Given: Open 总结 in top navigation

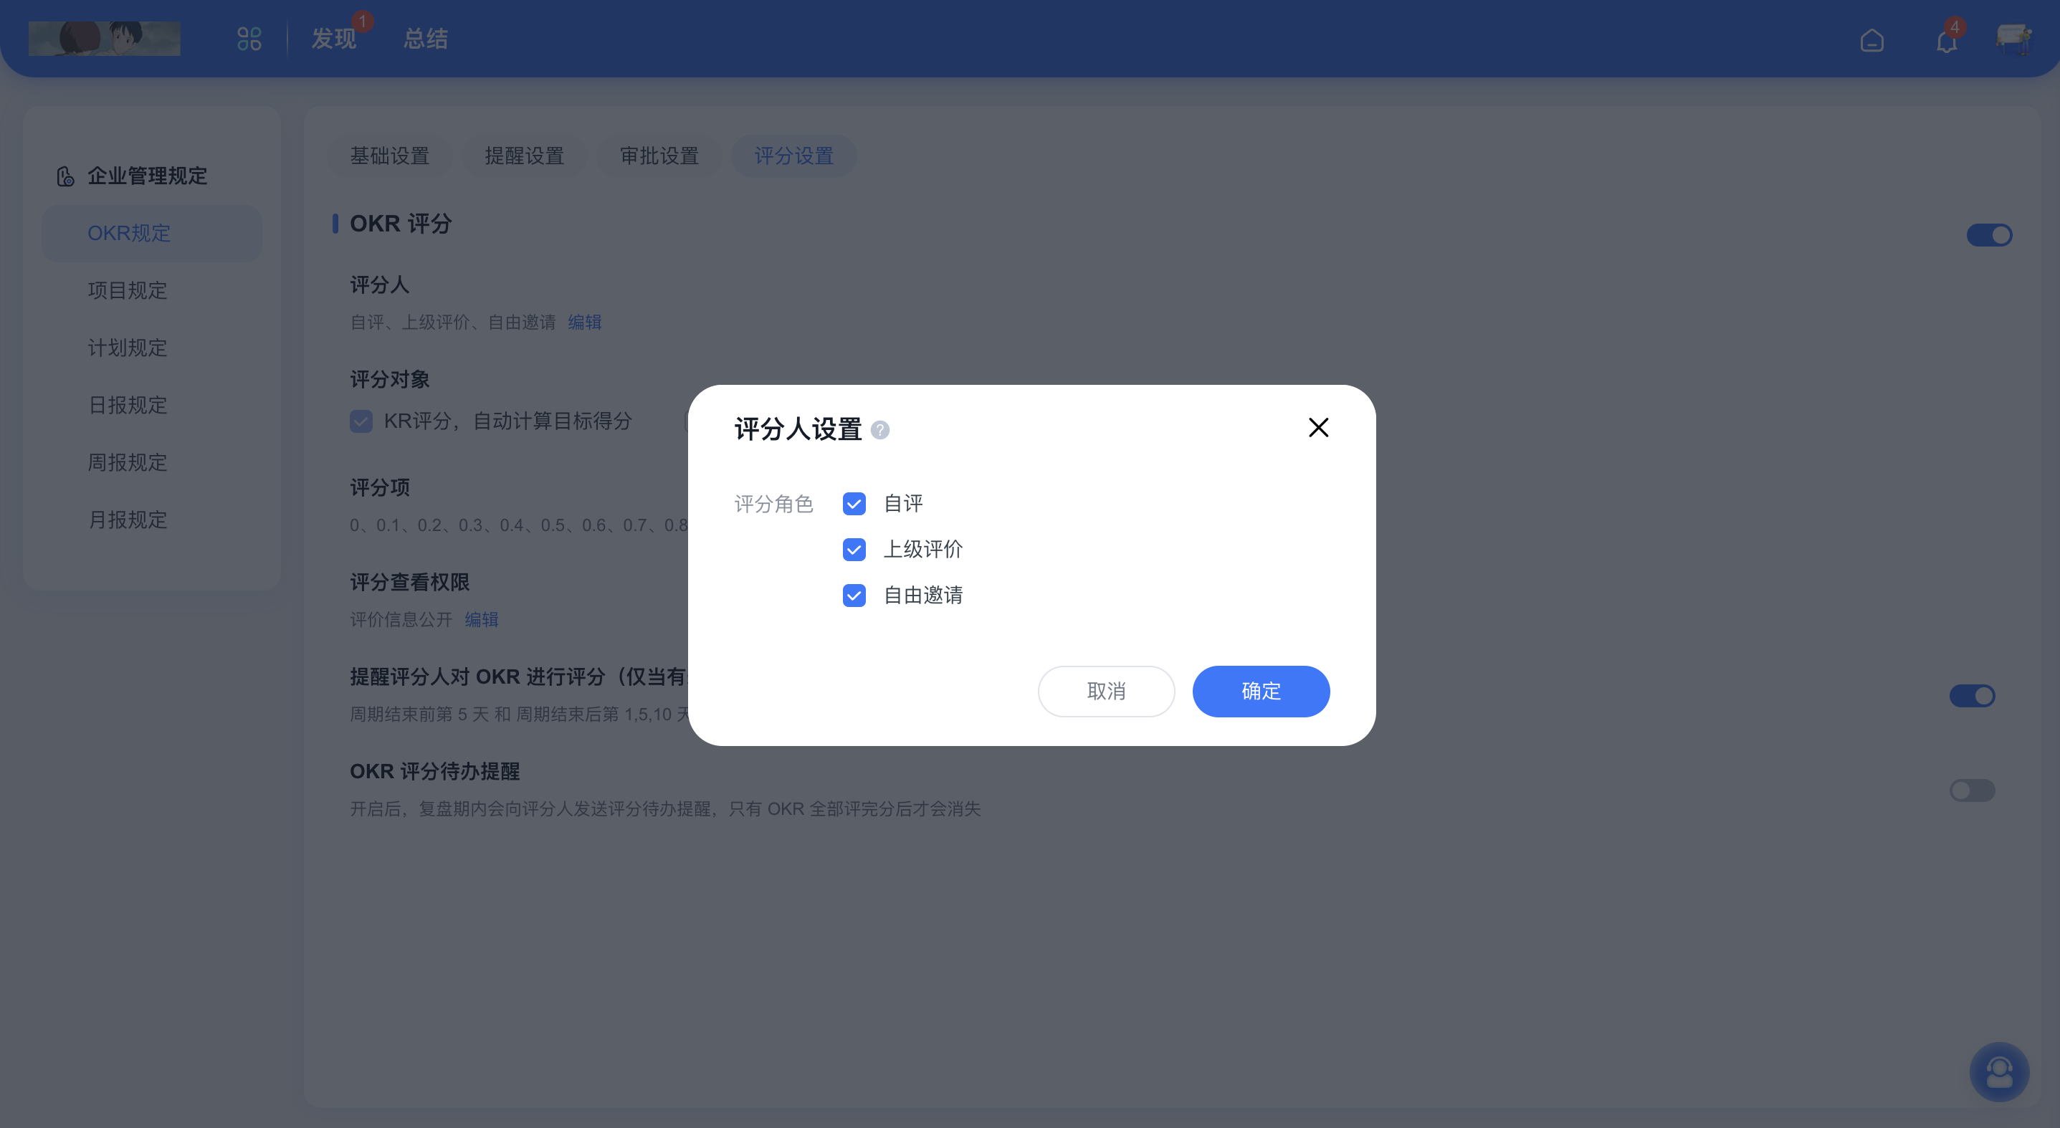Looking at the screenshot, I should coord(426,39).
